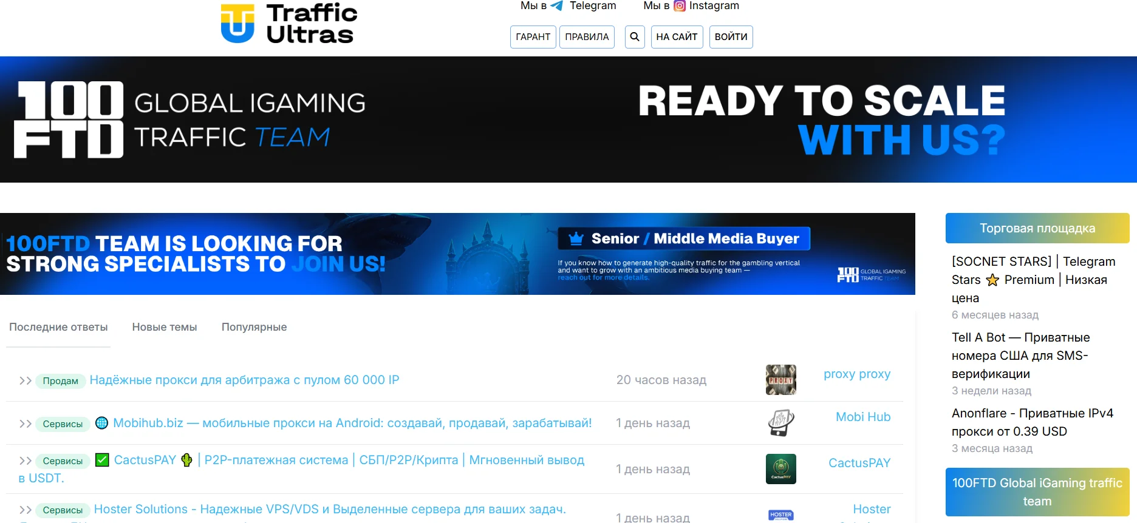The width and height of the screenshot is (1137, 523).
Task: Open the Mobi Hub user profile
Action: pos(863,417)
